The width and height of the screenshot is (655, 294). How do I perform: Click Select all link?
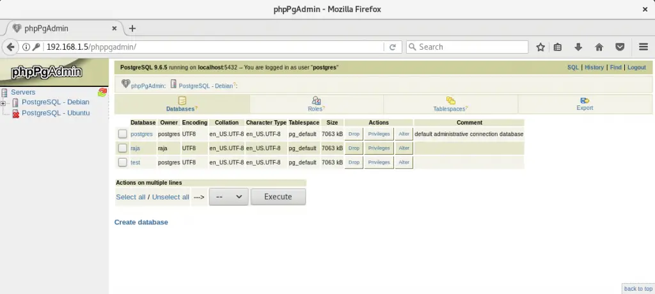[130, 197]
